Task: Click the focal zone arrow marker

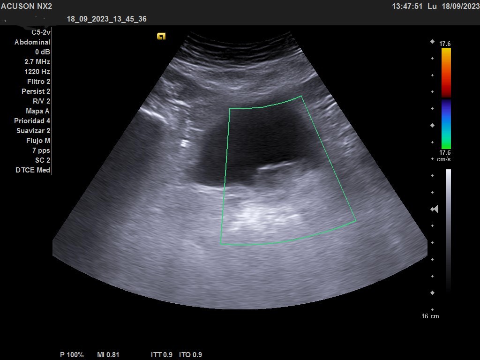Action: pos(435,209)
